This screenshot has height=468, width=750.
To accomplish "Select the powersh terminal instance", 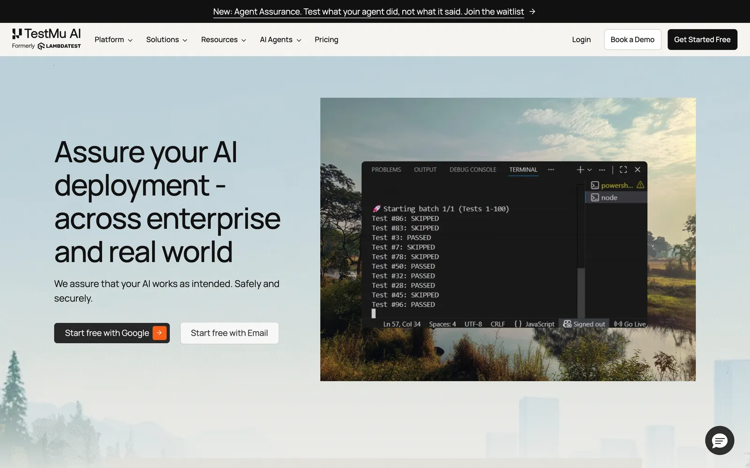I will 616,185.
